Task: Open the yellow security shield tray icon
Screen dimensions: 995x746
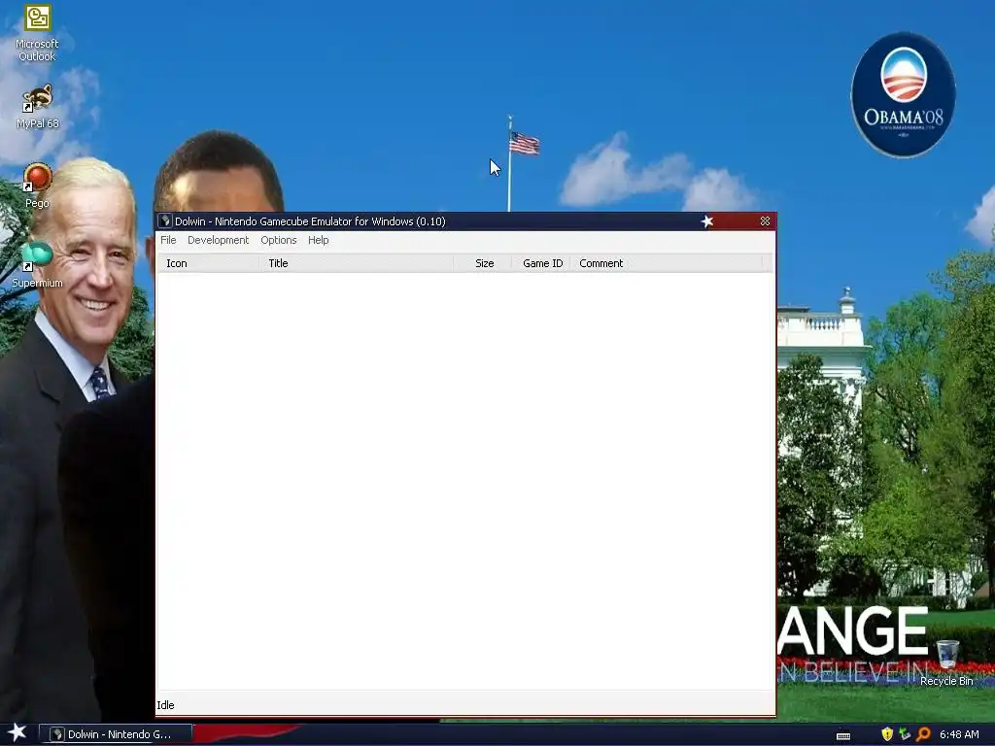Action: (x=887, y=734)
